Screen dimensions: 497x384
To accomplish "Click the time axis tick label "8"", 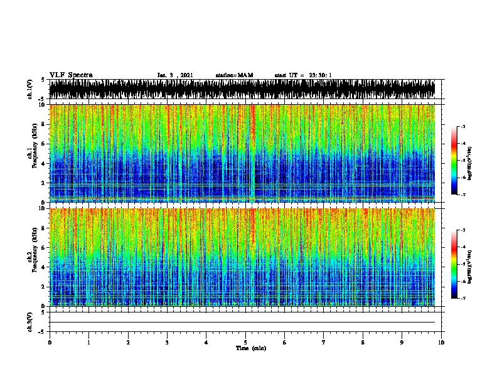I will [x=363, y=343].
